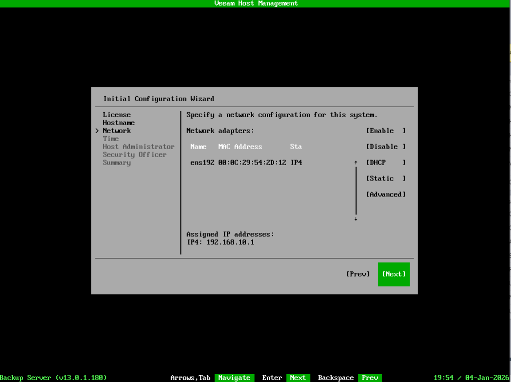
Task: Select the Time step in sidebar
Action: coord(111,139)
